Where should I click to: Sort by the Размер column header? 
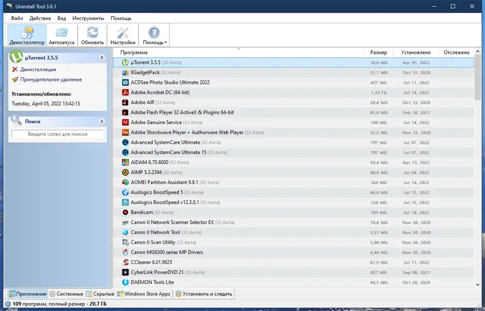click(x=379, y=52)
